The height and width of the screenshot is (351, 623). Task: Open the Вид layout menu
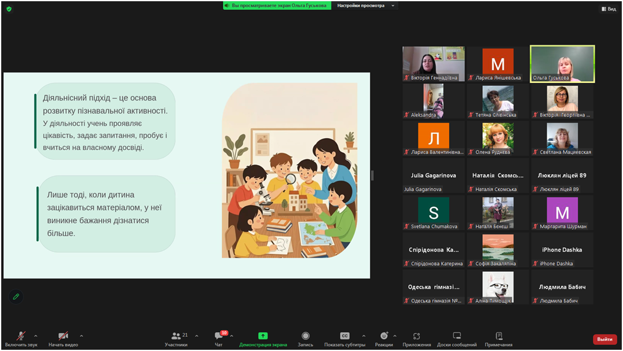[608, 9]
